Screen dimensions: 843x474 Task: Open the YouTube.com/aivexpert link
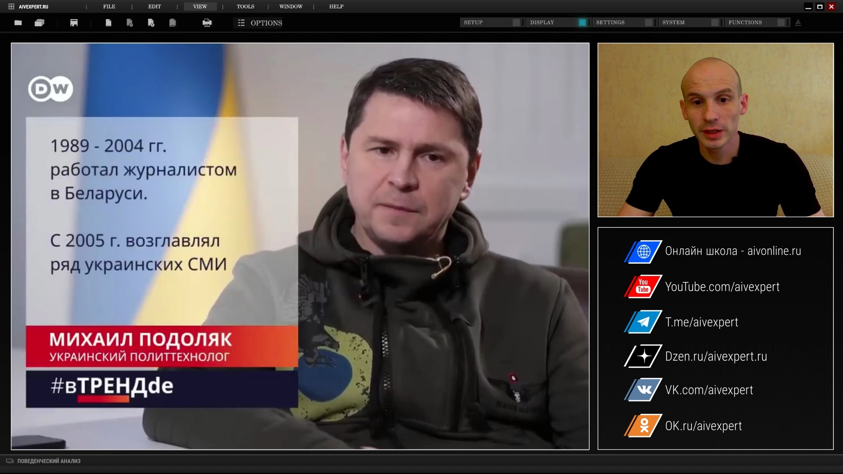coord(722,287)
